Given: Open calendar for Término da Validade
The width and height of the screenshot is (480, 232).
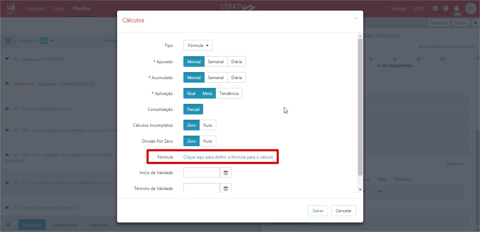Looking at the screenshot, I should (x=226, y=188).
